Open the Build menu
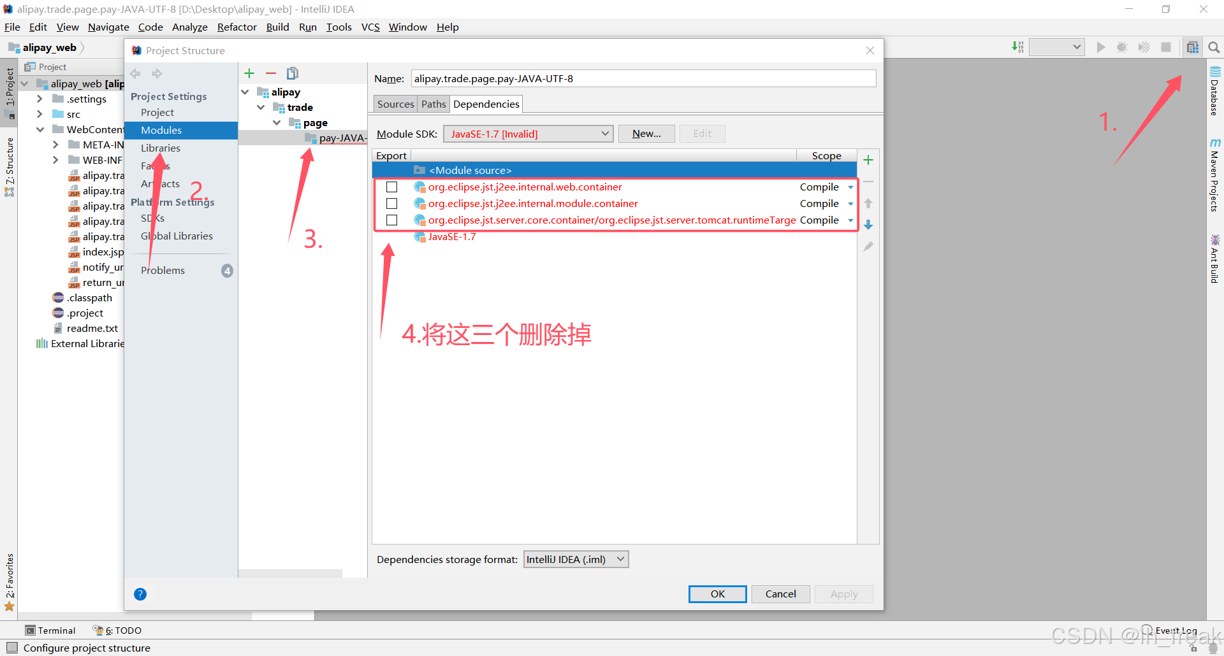This screenshot has width=1224, height=656. pyautogui.click(x=277, y=27)
